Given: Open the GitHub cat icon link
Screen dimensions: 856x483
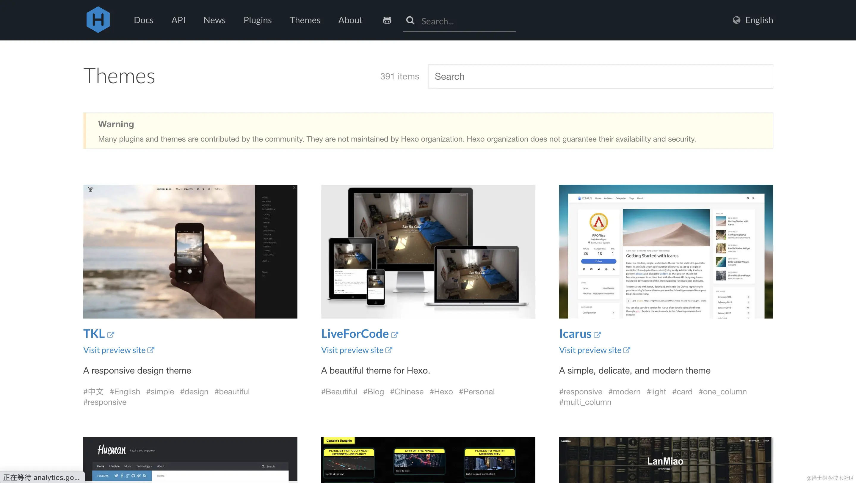Looking at the screenshot, I should click(x=387, y=20).
